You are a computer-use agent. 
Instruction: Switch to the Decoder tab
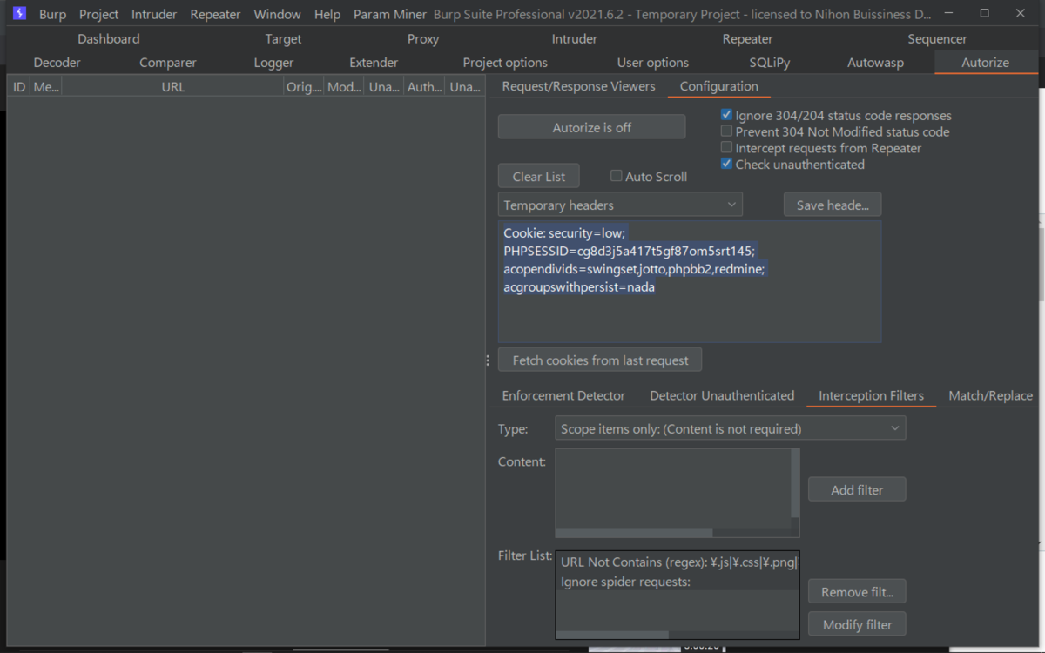57,63
